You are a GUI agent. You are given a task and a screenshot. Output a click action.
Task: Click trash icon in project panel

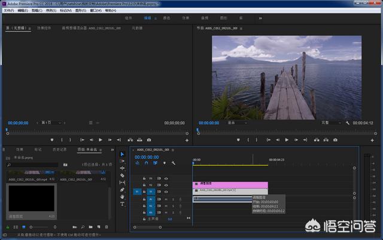[x=107, y=227]
